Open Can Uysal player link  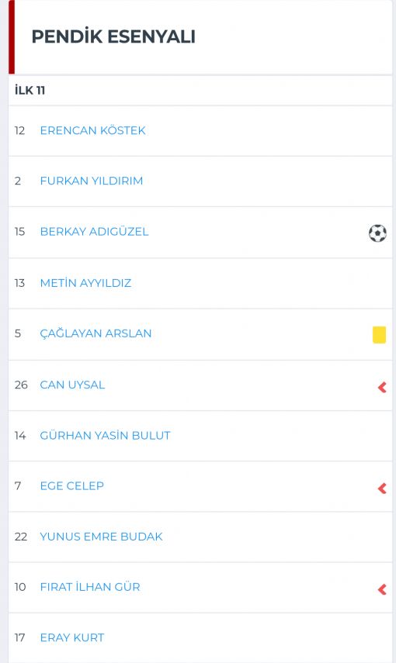pyautogui.click(x=72, y=385)
